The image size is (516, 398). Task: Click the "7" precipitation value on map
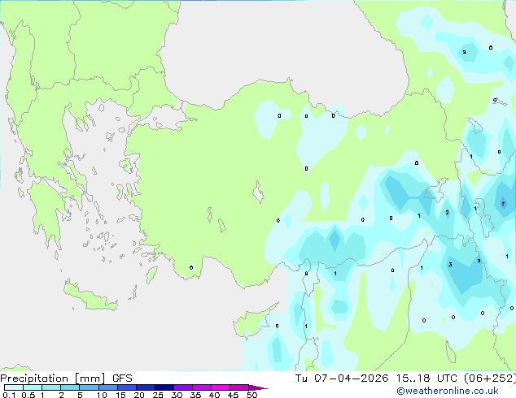click(x=503, y=204)
